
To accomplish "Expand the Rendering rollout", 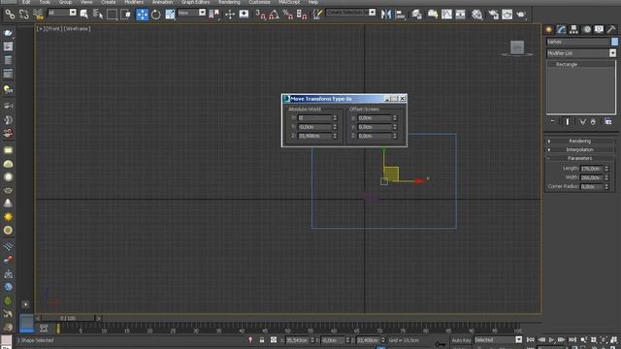I will point(580,141).
